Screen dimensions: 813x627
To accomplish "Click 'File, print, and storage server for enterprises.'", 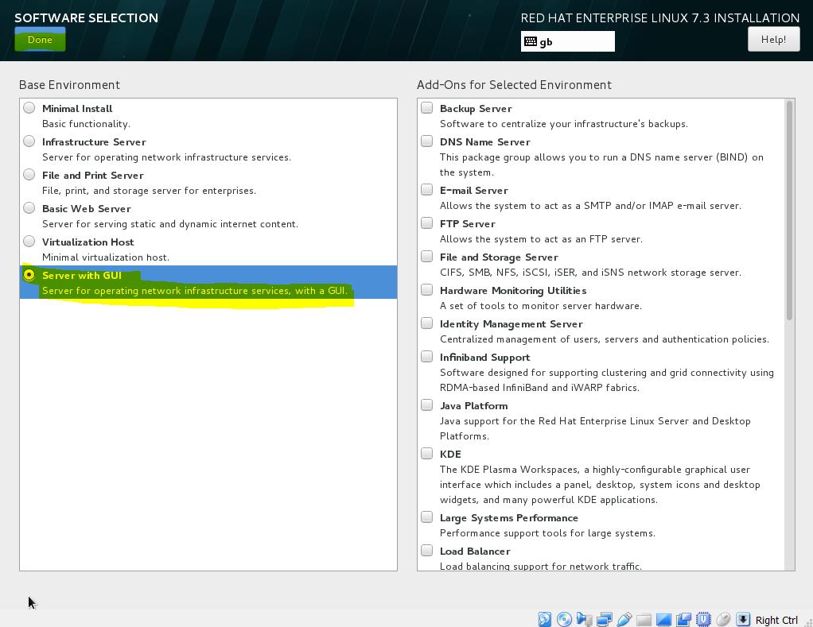I will [x=150, y=191].
